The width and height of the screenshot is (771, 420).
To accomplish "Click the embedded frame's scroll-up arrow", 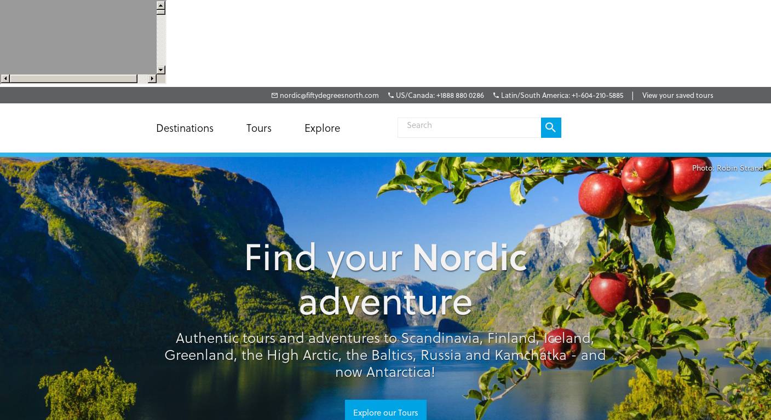I will point(161,5).
